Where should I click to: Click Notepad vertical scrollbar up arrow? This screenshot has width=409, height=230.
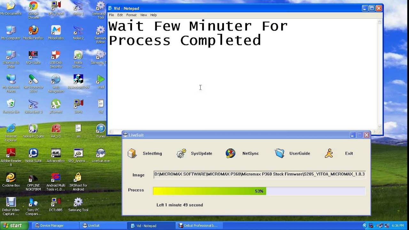[x=380, y=22]
